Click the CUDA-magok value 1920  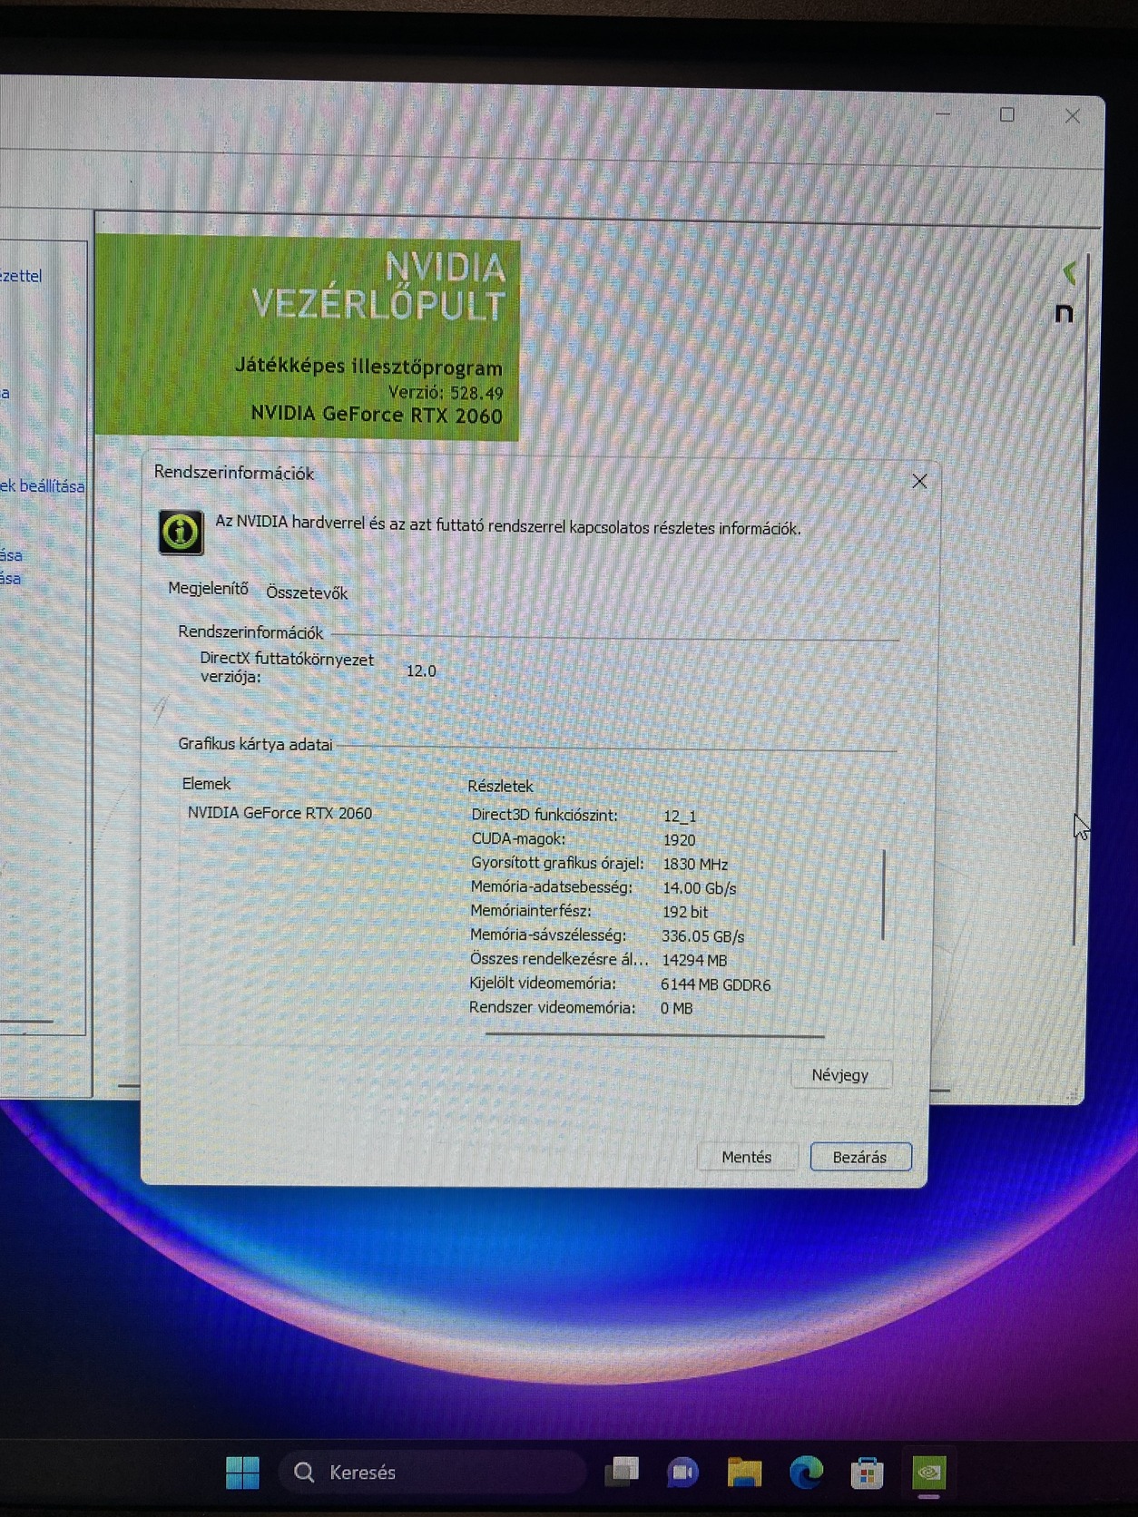pyautogui.click(x=679, y=840)
